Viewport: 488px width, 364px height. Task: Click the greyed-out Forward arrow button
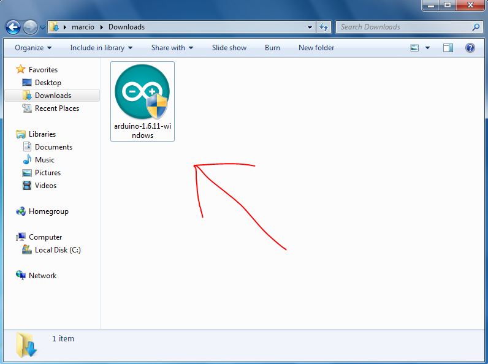pyautogui.click(x=30, y=28)
